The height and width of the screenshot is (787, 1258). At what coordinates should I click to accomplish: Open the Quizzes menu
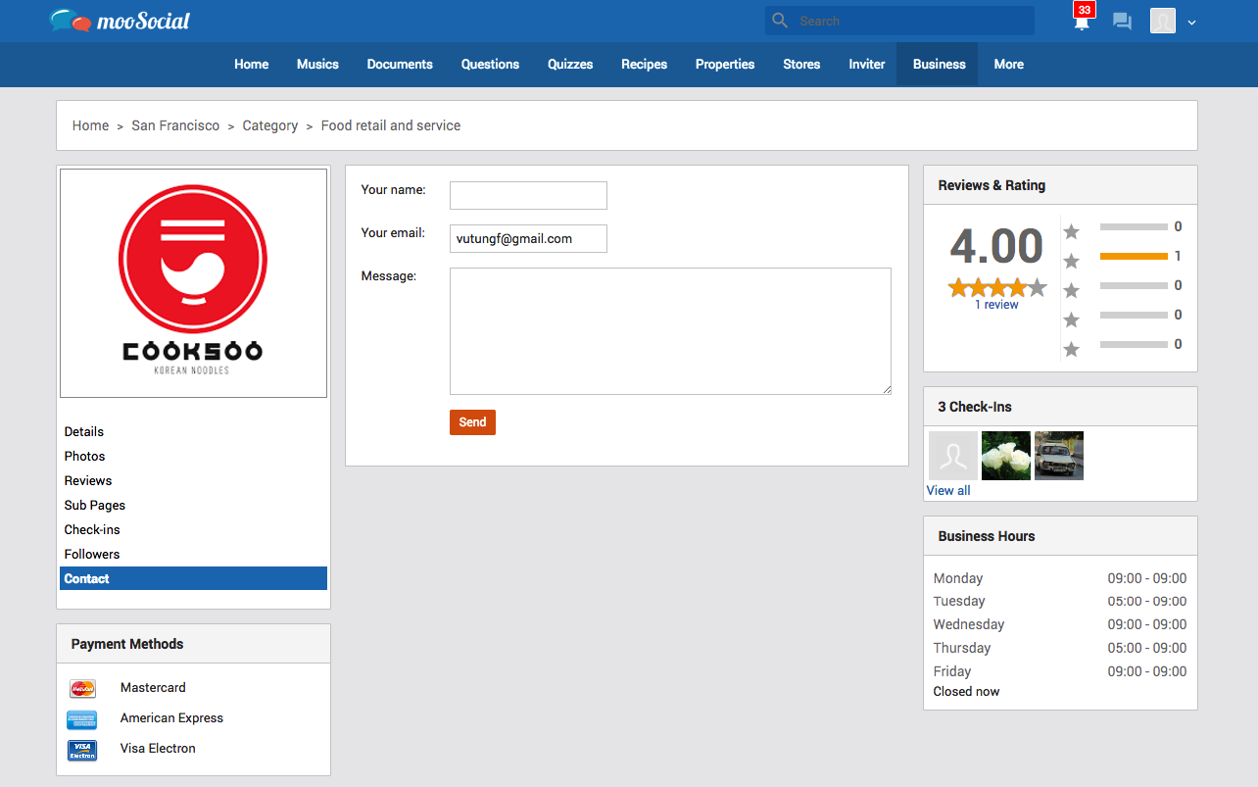[570, 64]
